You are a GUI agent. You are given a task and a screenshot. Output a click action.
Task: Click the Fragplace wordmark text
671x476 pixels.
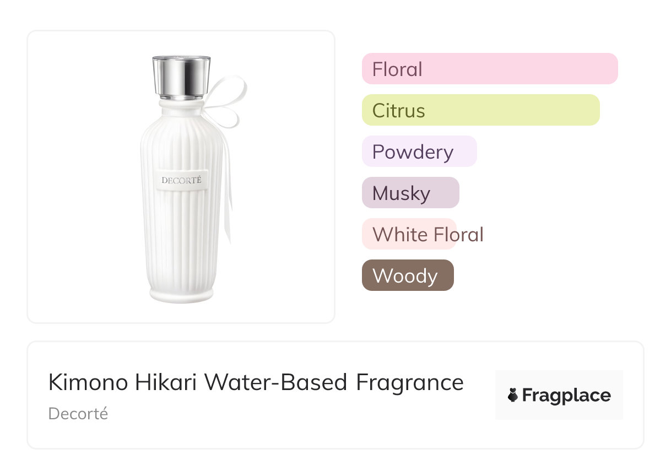566,396
